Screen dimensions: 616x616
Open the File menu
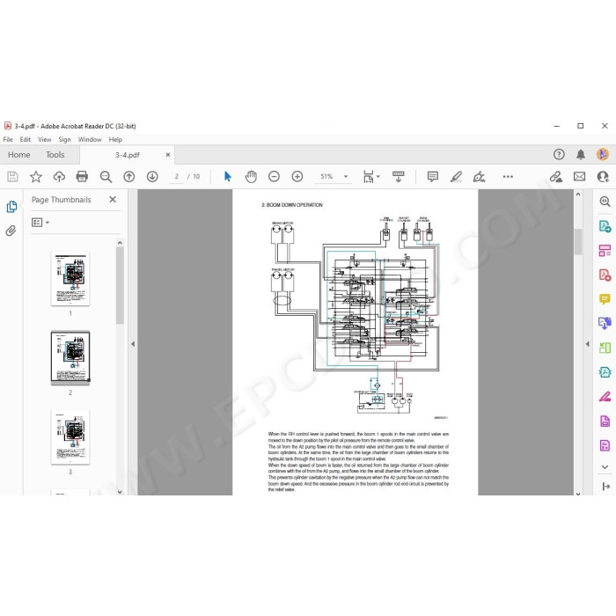click(8, 139)
